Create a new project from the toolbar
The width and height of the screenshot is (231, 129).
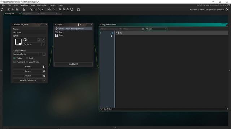[9, 10]
